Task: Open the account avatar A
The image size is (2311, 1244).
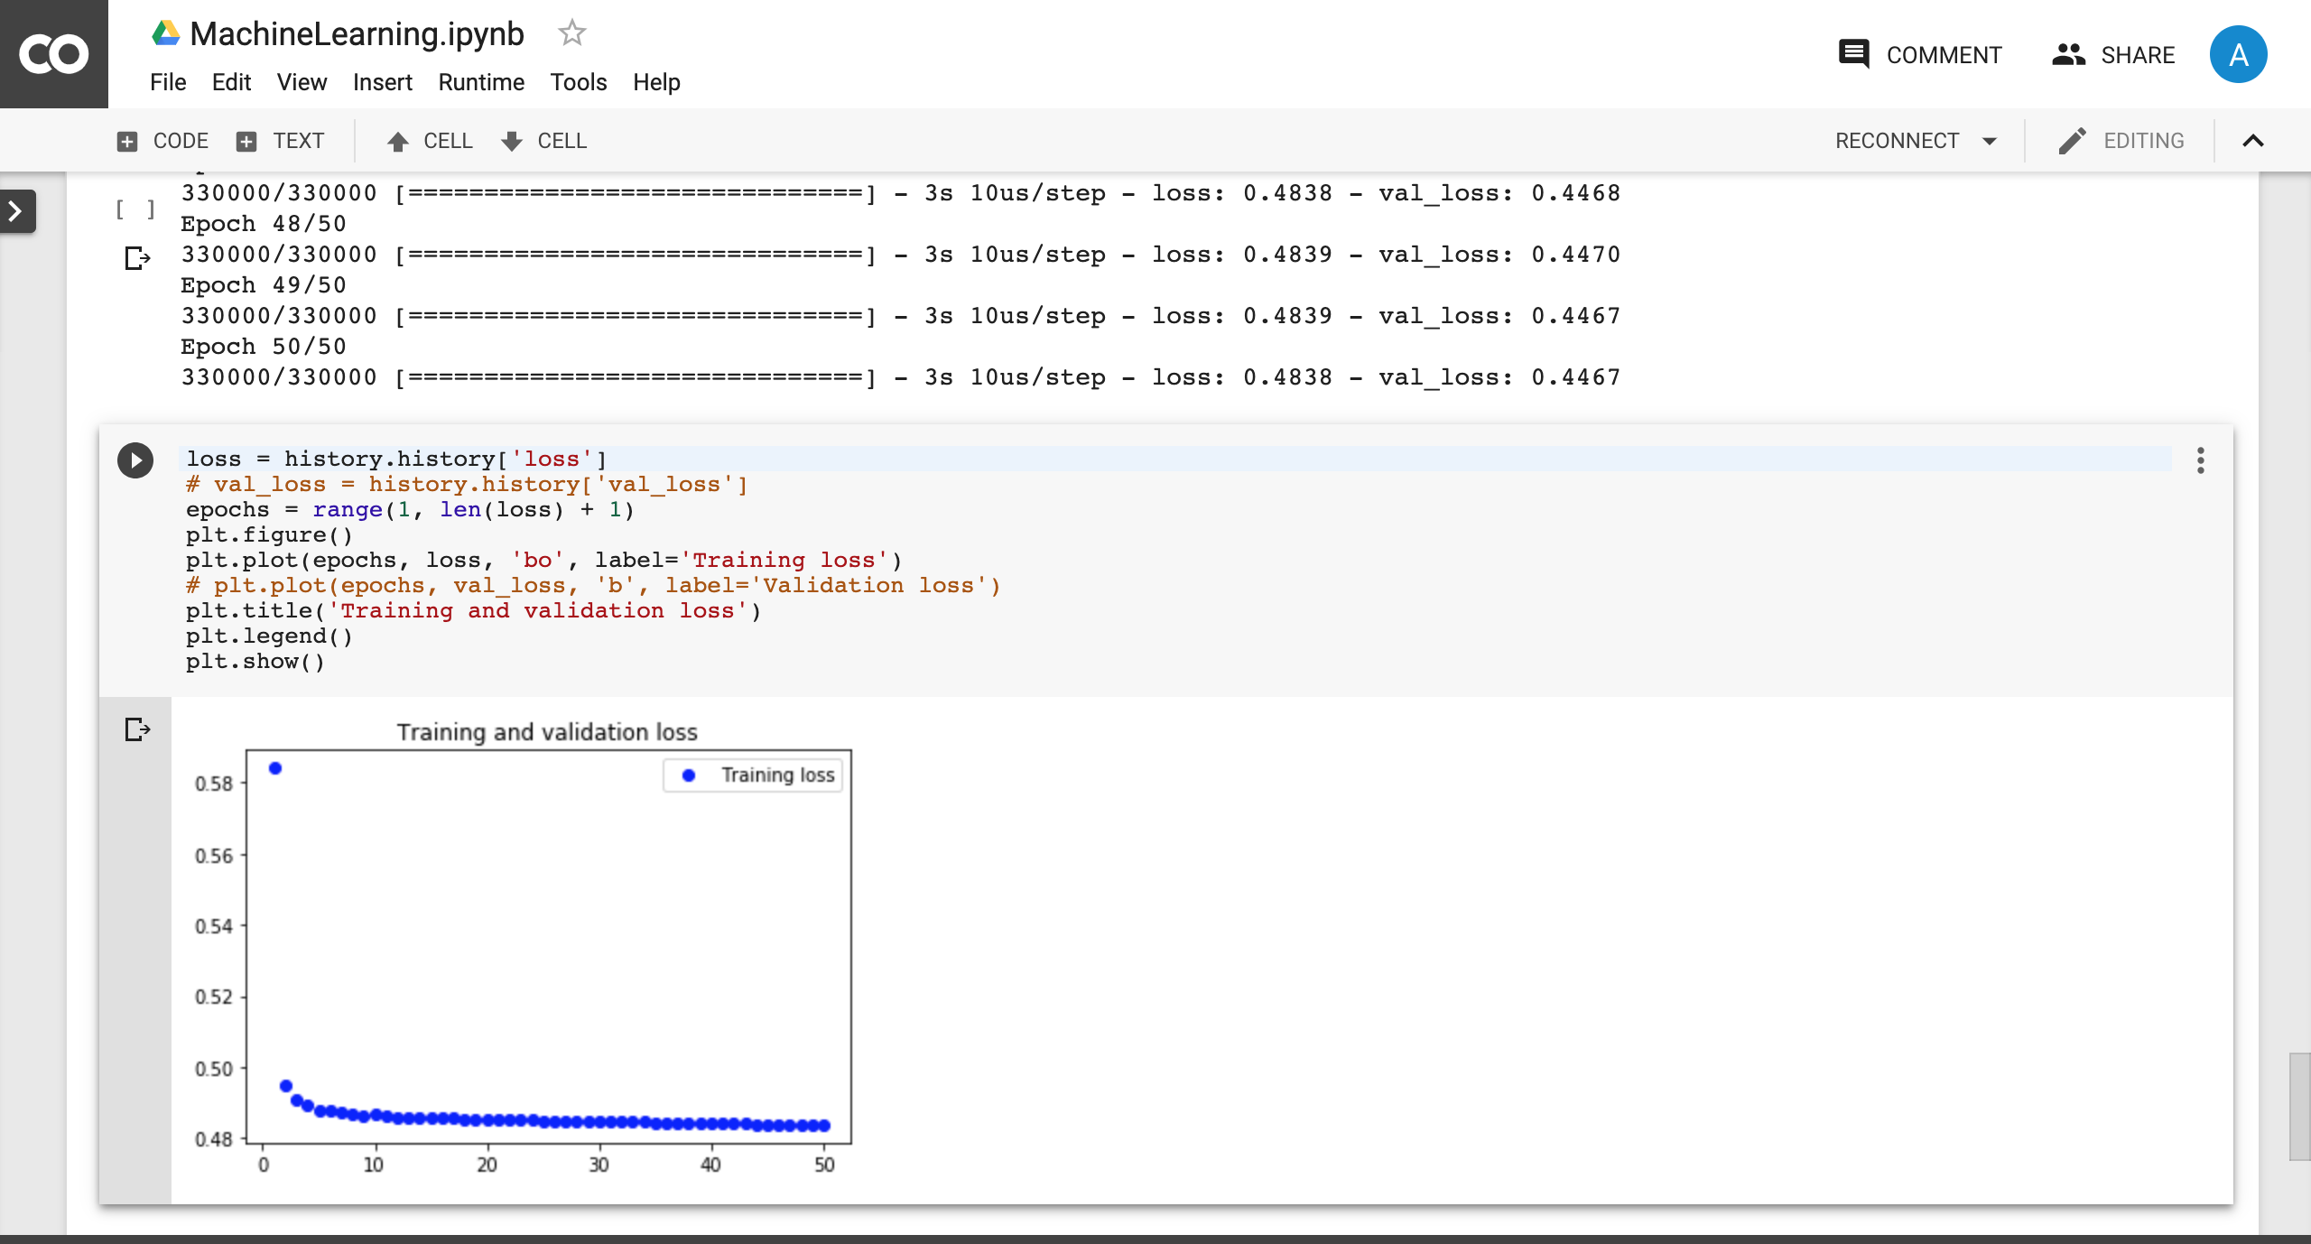Action: (x=2237, y=54)
